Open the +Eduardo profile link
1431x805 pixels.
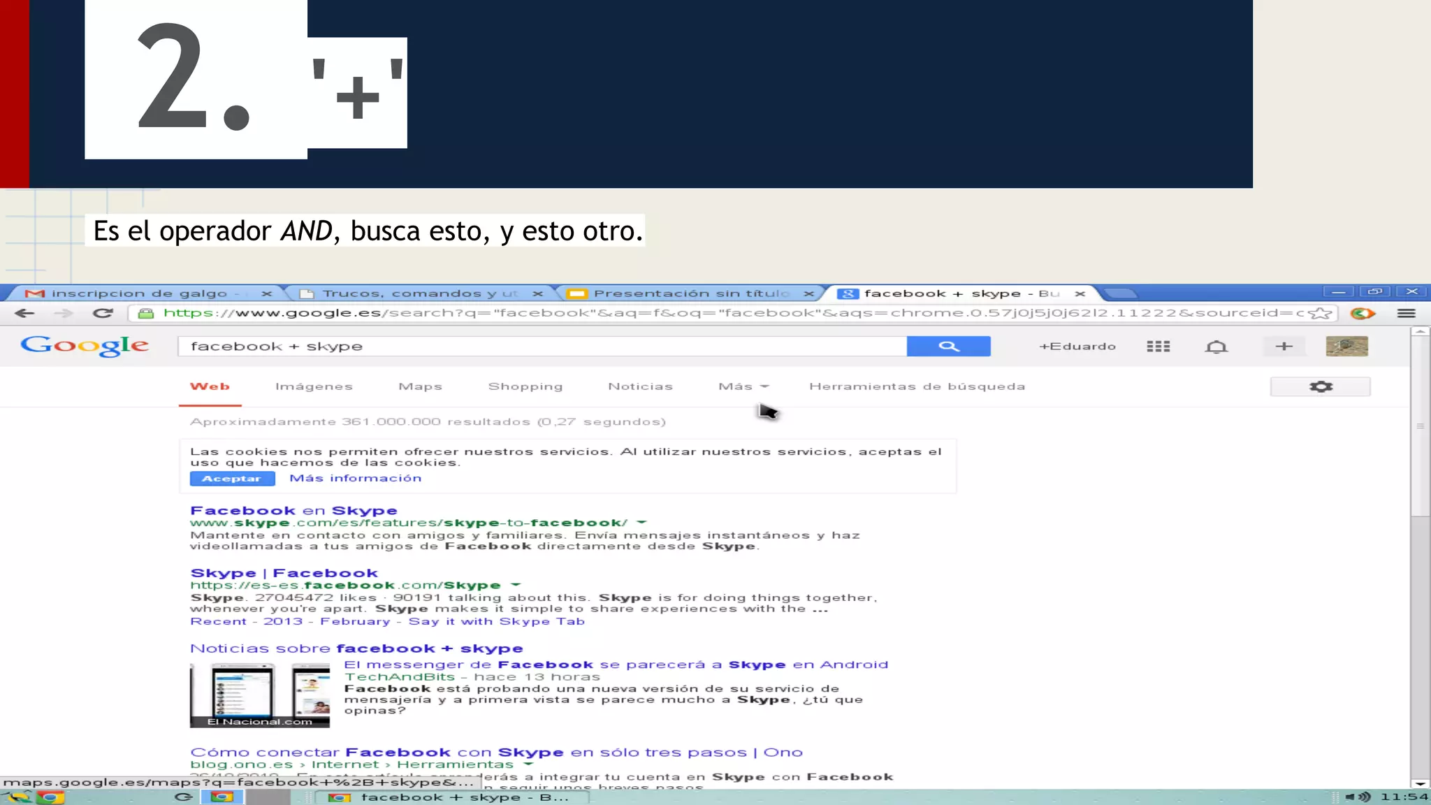pos(1077,347)
